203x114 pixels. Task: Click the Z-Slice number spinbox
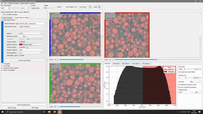(56, 60)
